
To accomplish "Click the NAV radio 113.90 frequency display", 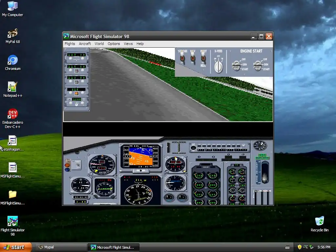I will (76, 78).
